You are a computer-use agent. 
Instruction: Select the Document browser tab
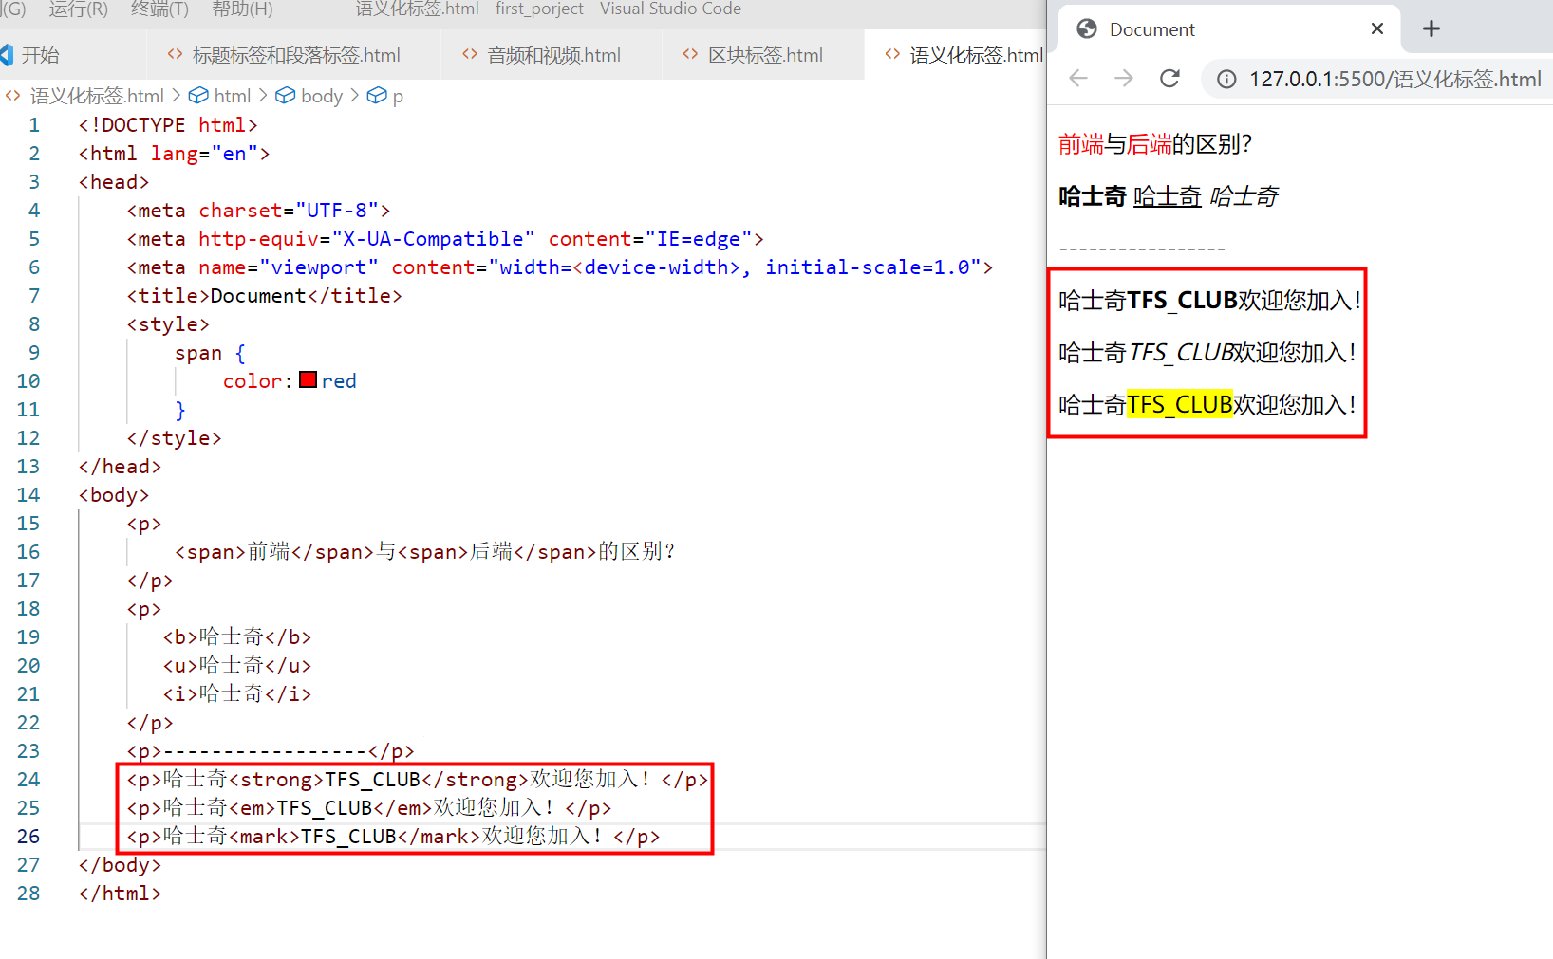pos(1230,29)
